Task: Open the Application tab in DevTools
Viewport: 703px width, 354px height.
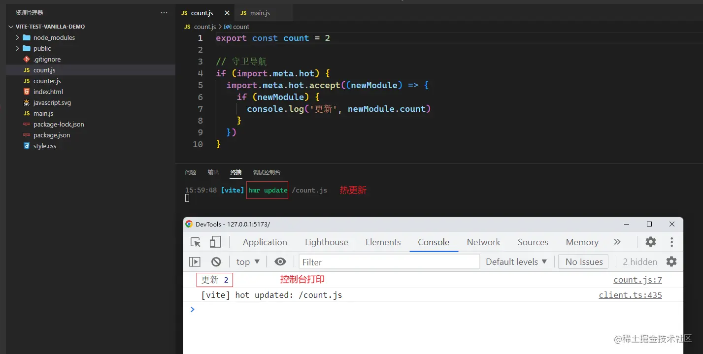Action: click(x=265, y=242)
